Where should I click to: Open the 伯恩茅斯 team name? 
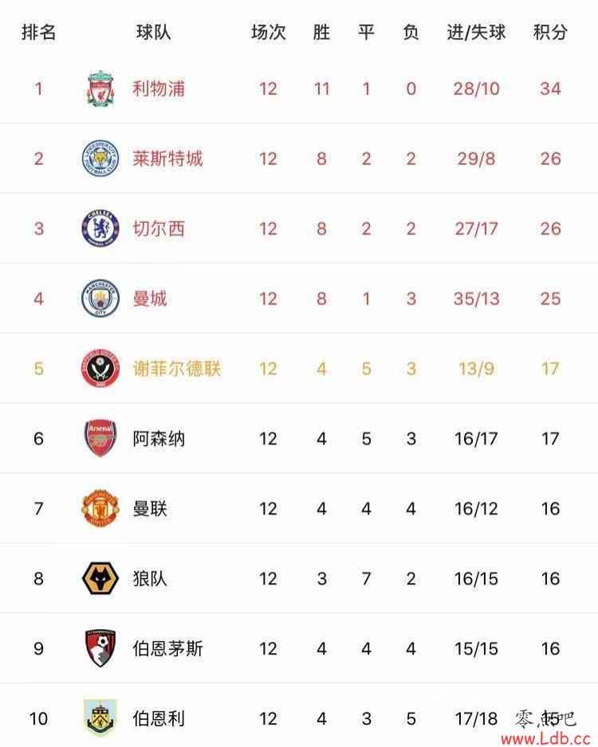tap(168, 648)
